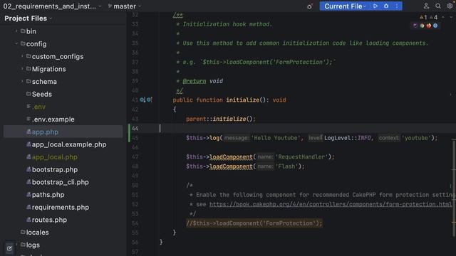The image size is (456, 256).
Task: Select the config folder row
Action: point(63,44)
